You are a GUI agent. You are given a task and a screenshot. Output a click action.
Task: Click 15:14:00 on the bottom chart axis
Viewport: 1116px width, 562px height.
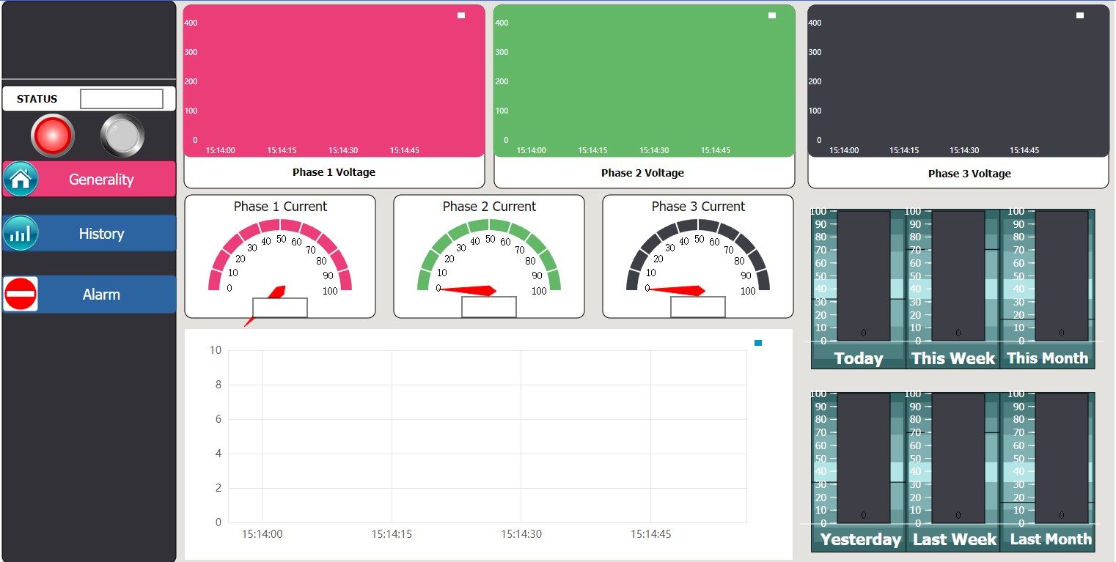click(262, 534)
